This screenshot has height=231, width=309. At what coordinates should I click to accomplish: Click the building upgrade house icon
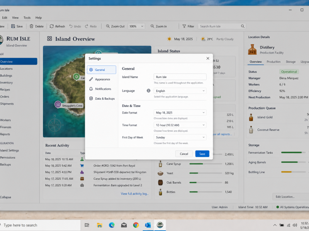tap(82, 185)
